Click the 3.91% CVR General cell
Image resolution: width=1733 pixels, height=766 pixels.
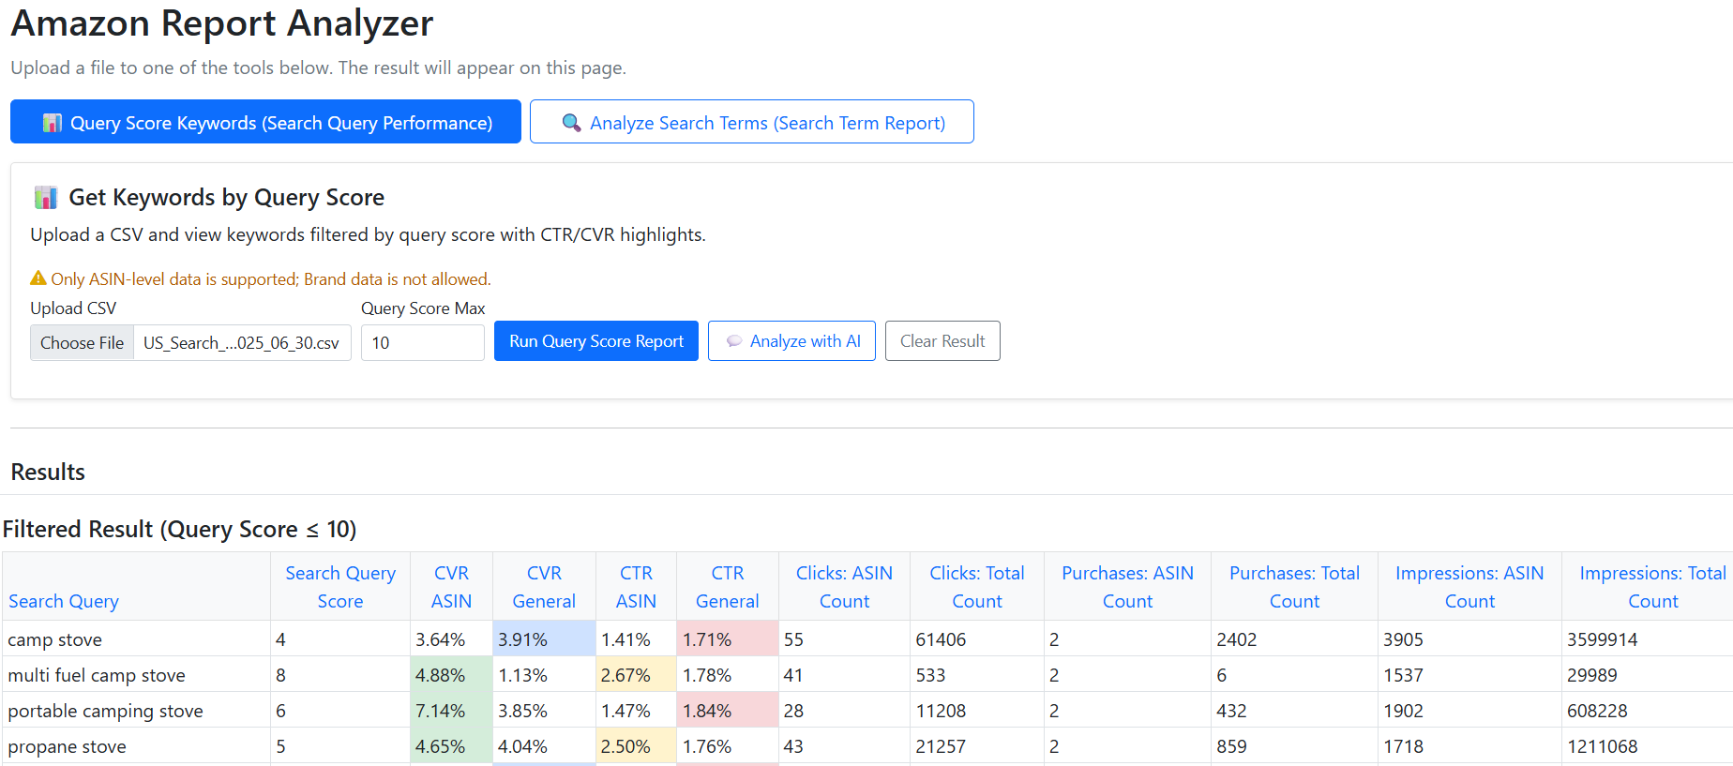[x=544, y=639]
